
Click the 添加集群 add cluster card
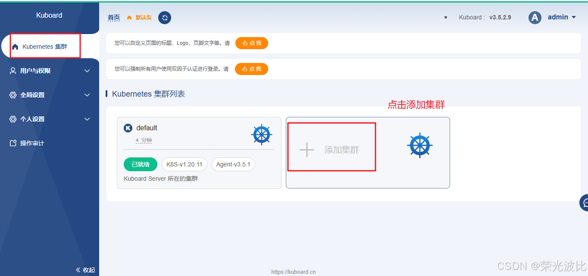(368, 153)
